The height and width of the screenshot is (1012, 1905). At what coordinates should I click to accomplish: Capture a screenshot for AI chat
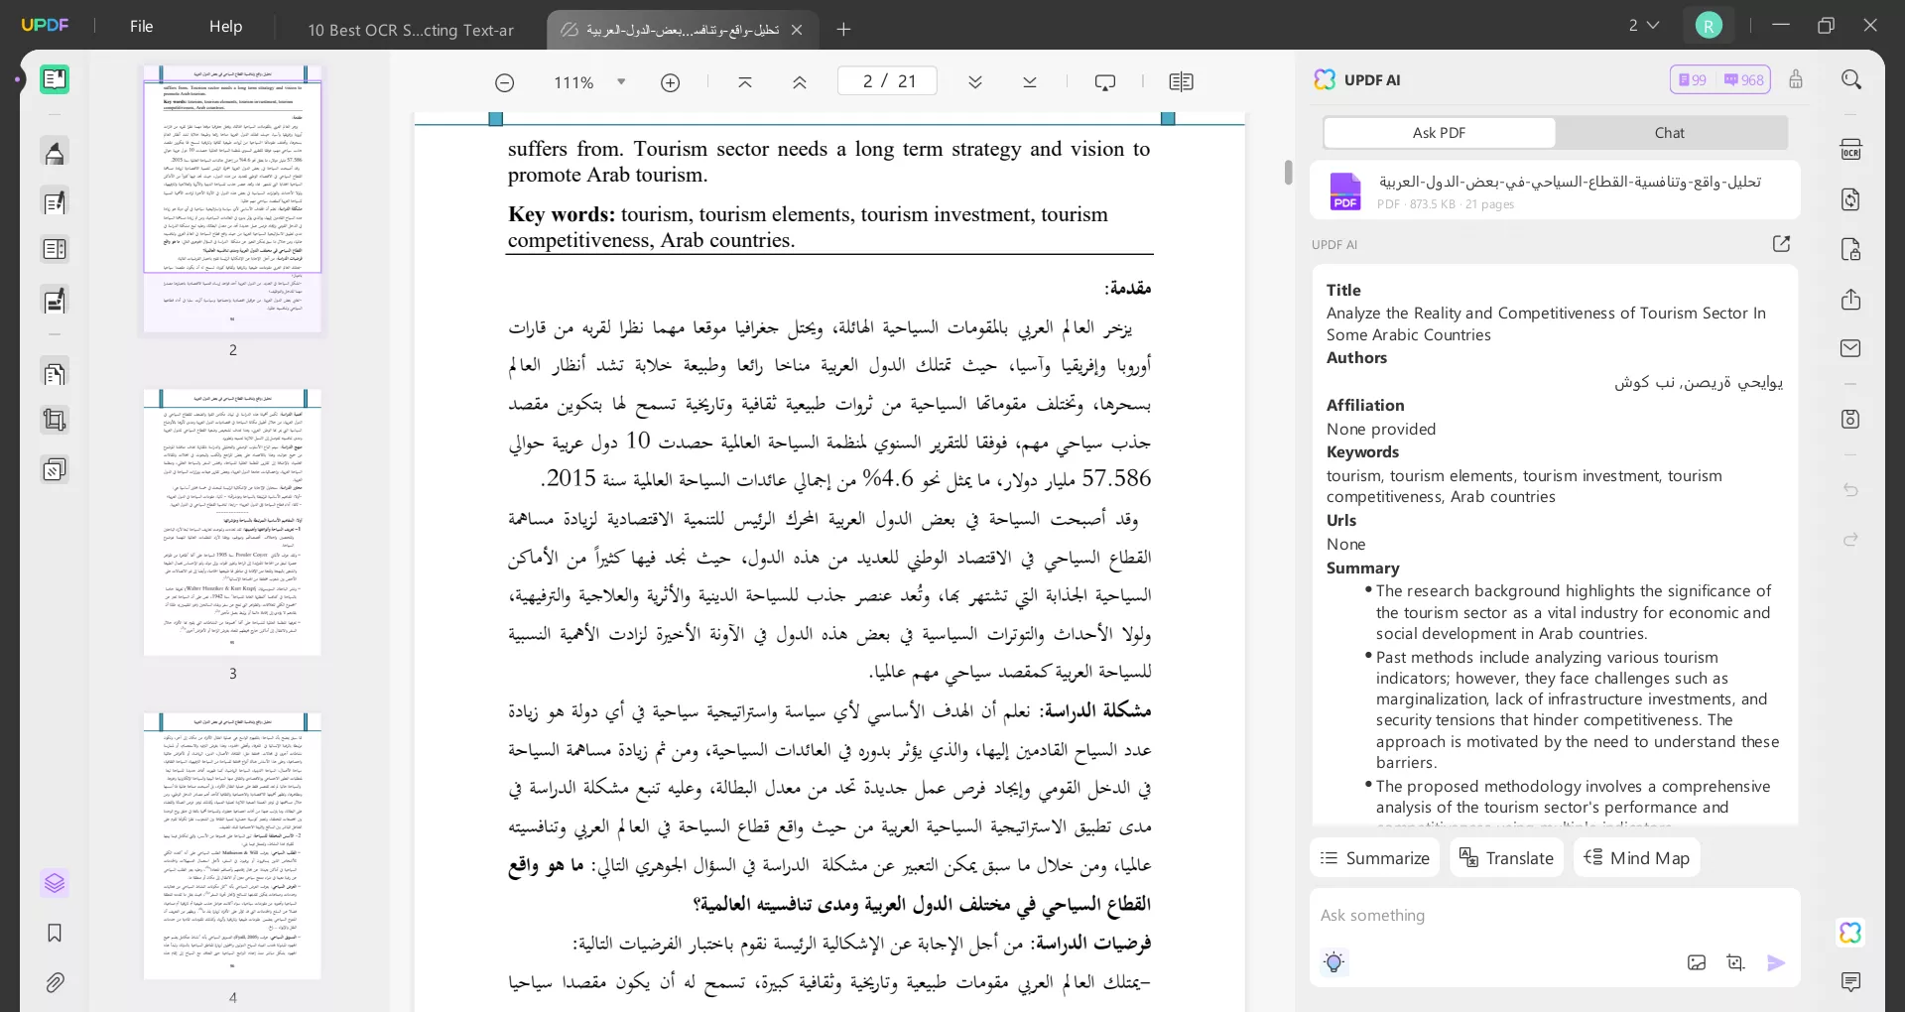click(1735, 962)
